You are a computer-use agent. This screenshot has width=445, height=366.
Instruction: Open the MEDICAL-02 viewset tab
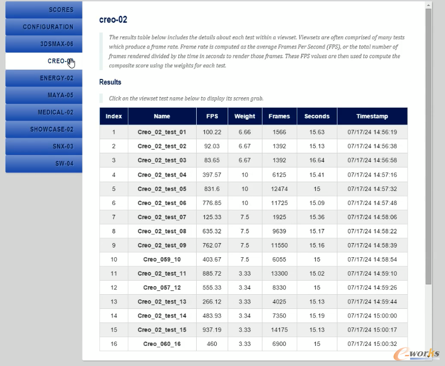click(x=44, y=112)
